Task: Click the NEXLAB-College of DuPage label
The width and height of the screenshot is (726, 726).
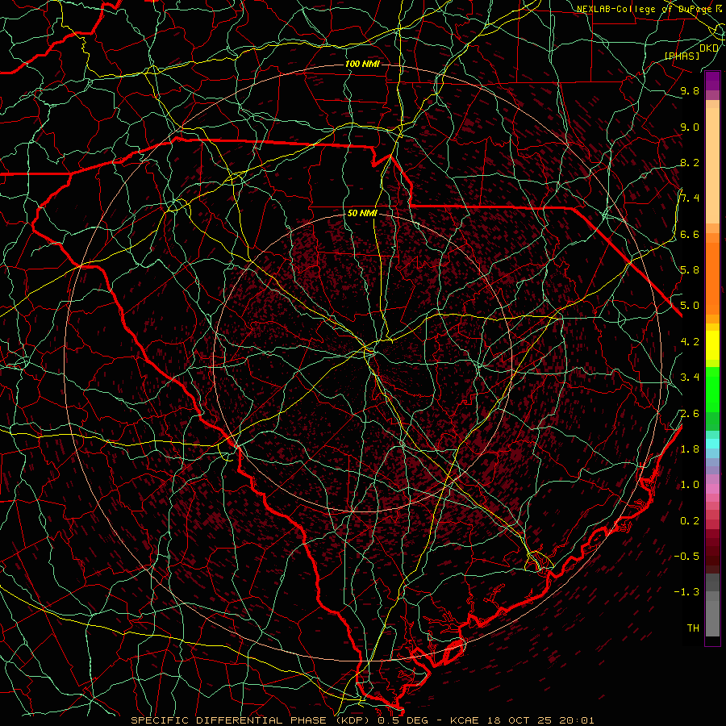Action: 644,9
